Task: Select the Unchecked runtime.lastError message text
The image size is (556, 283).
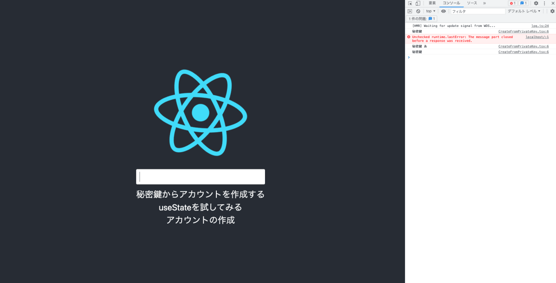Action: point(462,39)
